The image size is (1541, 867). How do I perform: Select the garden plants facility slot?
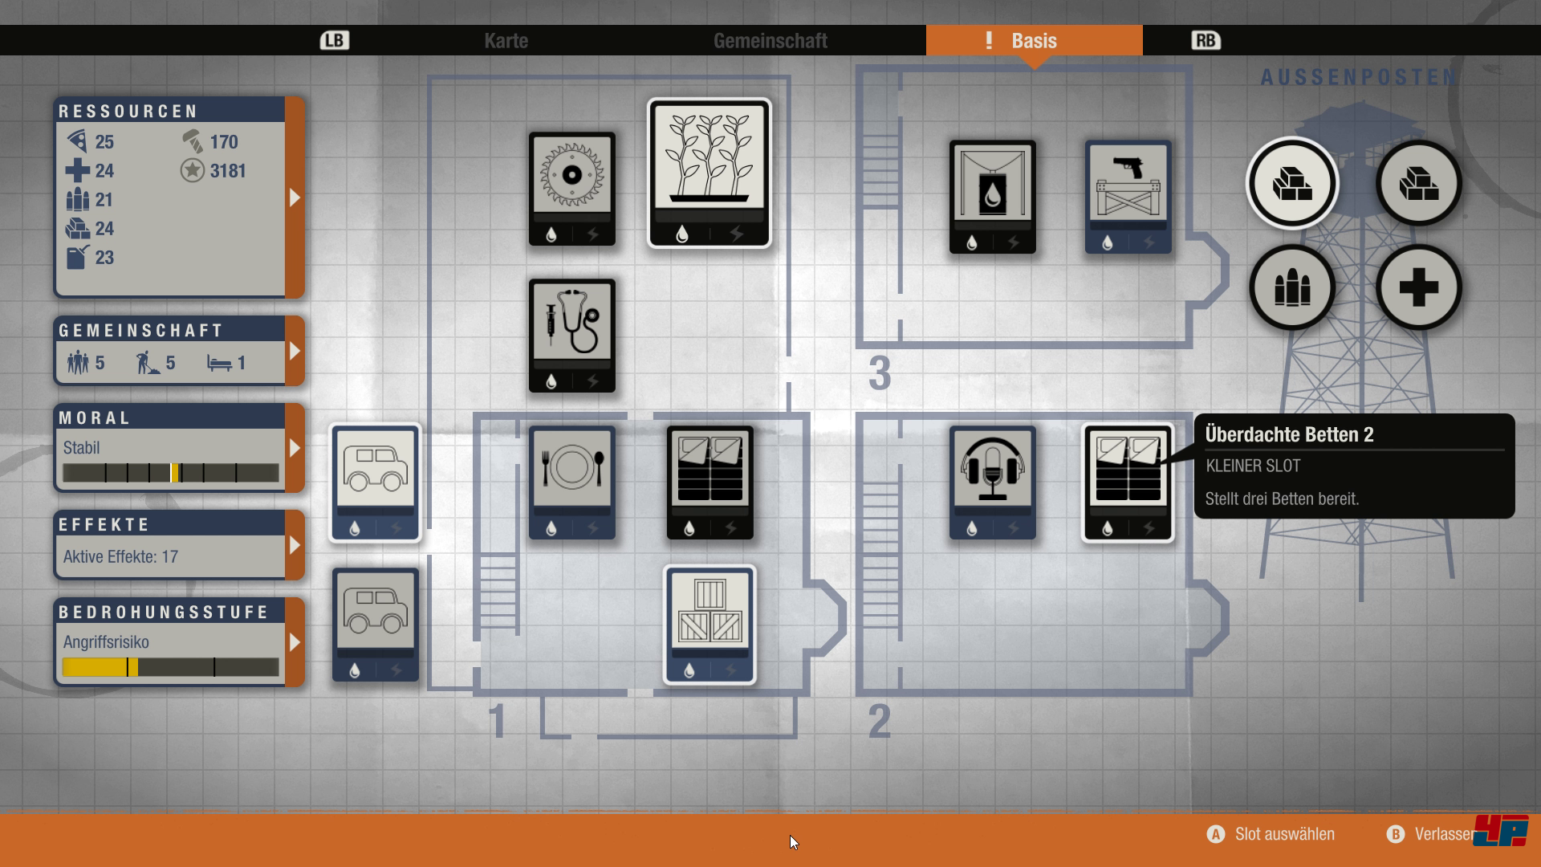(709, 173)
